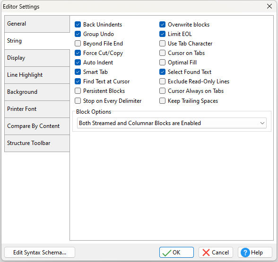Screen dimensions: 278x262
Task: Uncheck the Limit EOL option
Action: (x=163, y=34)
